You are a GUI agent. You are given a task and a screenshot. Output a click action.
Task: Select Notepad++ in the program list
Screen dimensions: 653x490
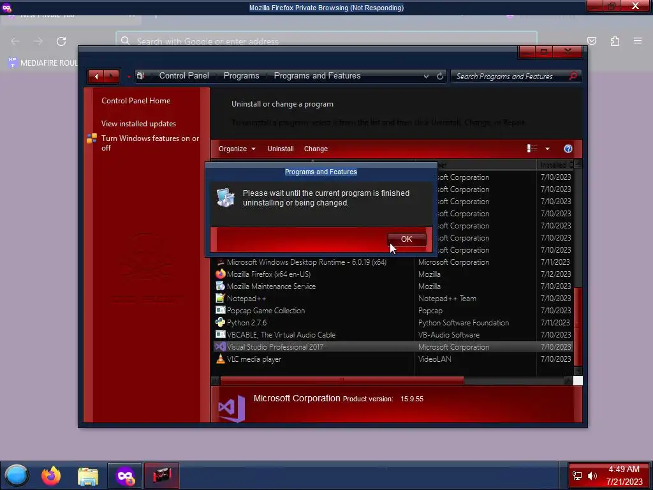246,299
